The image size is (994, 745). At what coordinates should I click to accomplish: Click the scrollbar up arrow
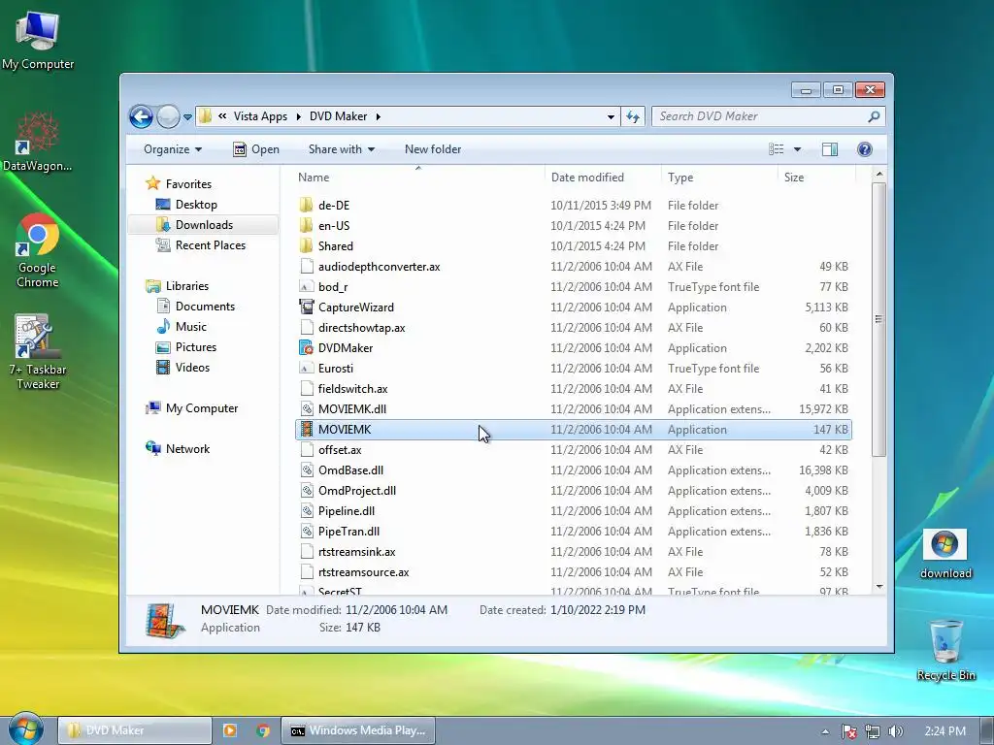click(x=878, y=174)
